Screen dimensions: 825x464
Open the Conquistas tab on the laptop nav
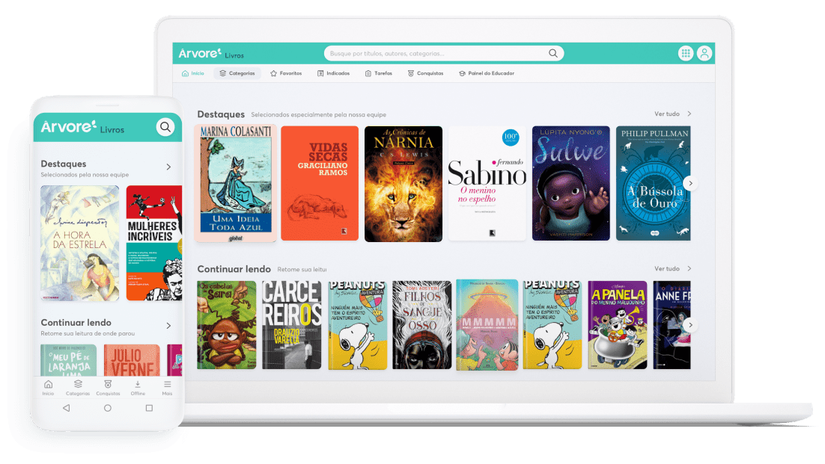pyautogui.click(x=425, y=73)
